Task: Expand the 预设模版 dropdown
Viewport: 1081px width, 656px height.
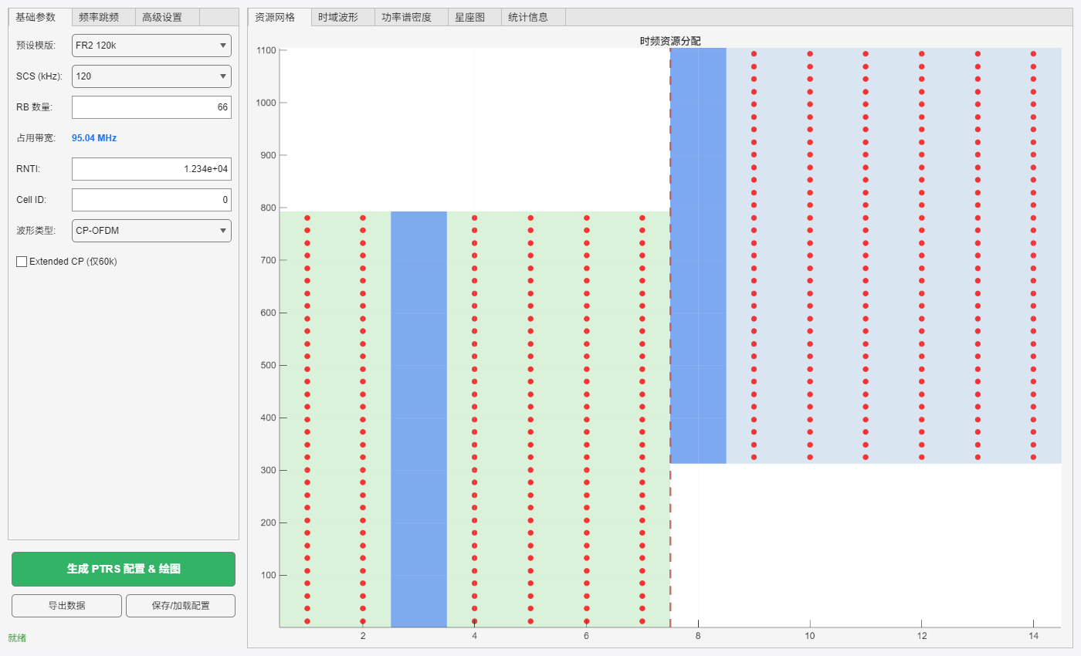Action: pyautogui.click(x=151, y=46)
